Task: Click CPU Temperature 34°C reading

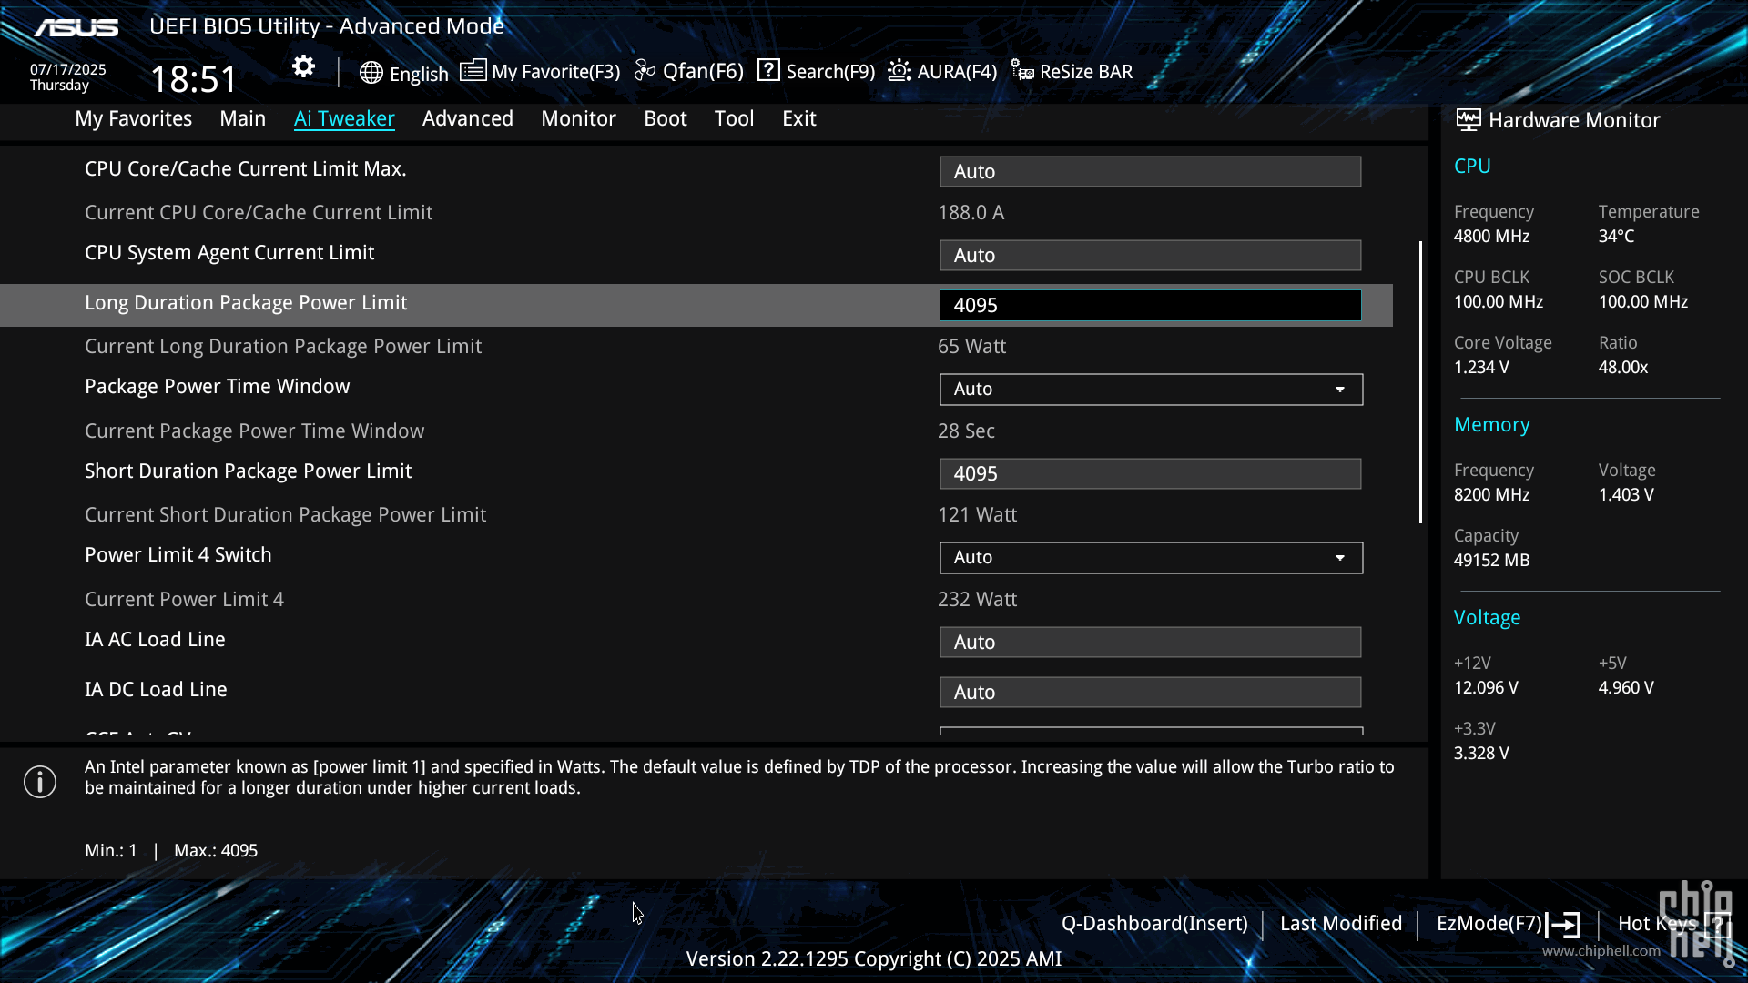Action: (x=1616, y=237)
